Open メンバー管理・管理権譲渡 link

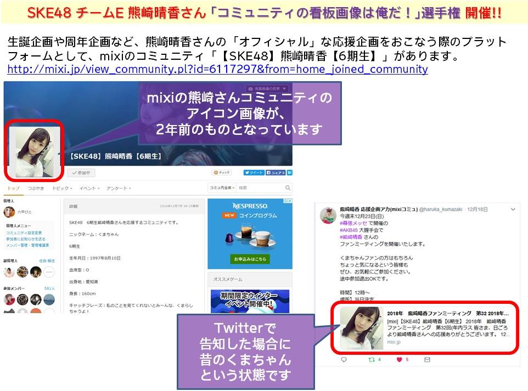click(x=27, y=245)
